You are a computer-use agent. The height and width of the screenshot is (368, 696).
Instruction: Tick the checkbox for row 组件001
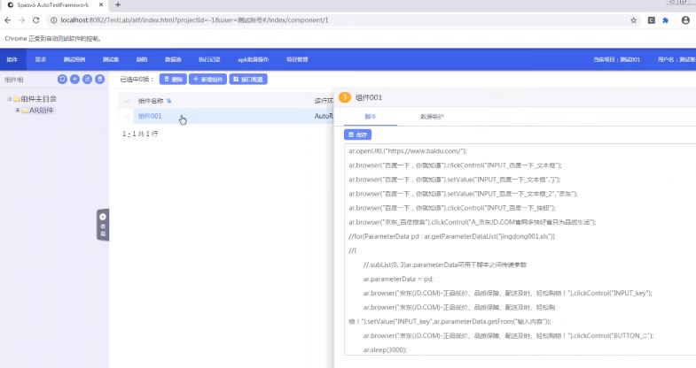(x=127, y=116)
